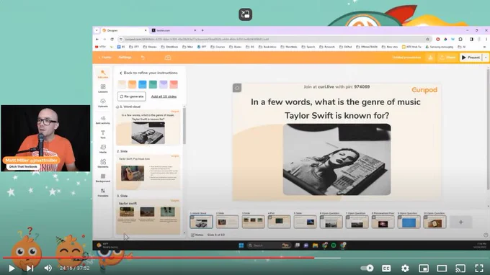Click the Share button
The width and height of the screenshot is (490, 275).
pyautogui.click(x=447, y=58)
